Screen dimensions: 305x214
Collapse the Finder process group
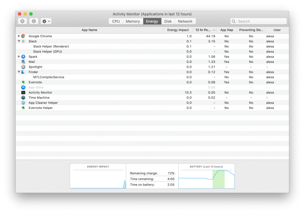click(x=19, y=72)
